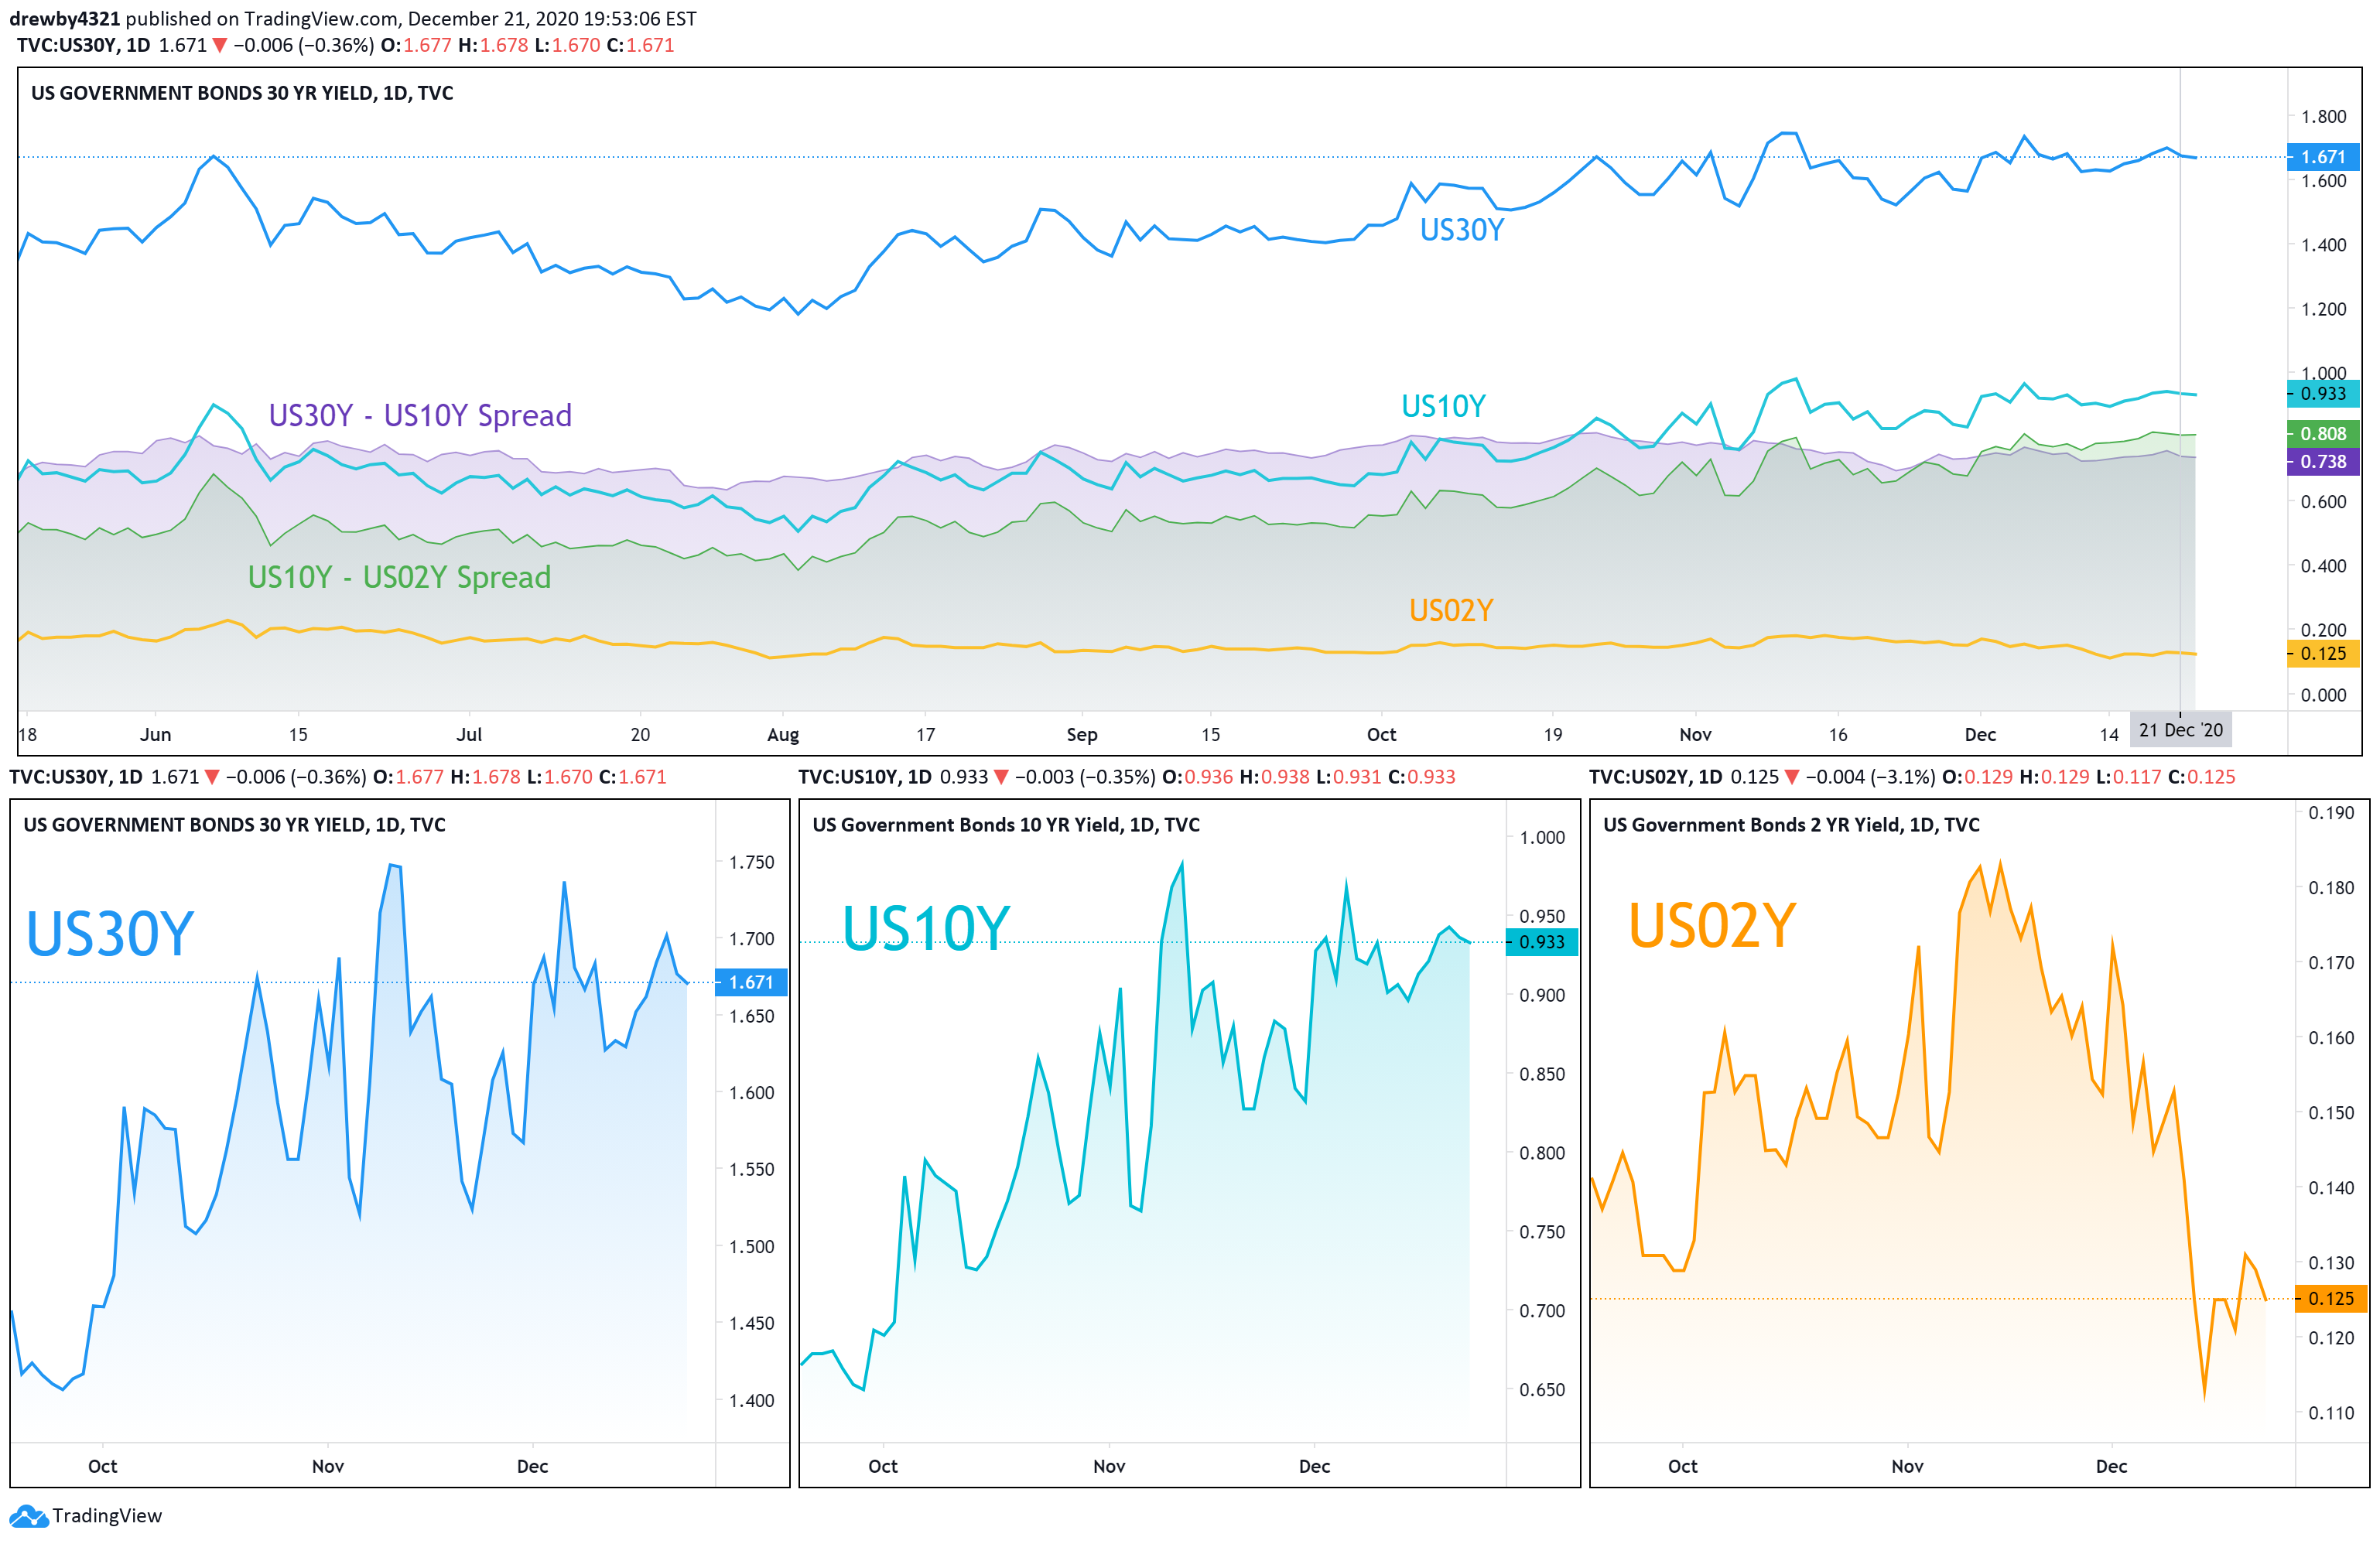Viewport: 2380px width, 1544px height.
Task: Click the large US02Y text in bottom-right panel
Action: pos(1713,925)
